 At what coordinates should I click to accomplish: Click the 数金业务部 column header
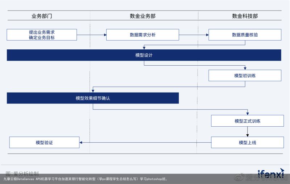pyautogui.click(x=142, y=16)
